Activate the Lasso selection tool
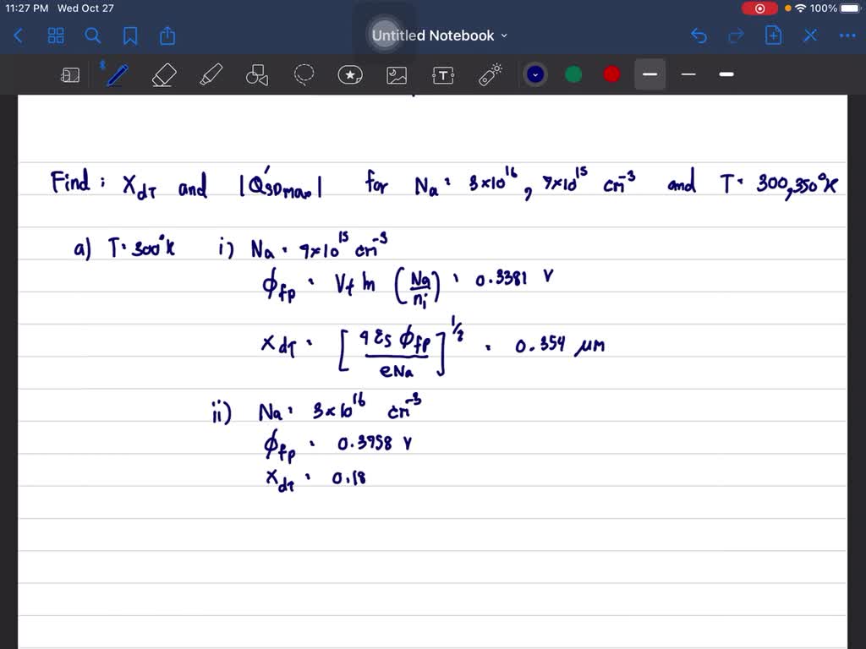This screenshot has height=649, width=866. 304,74
